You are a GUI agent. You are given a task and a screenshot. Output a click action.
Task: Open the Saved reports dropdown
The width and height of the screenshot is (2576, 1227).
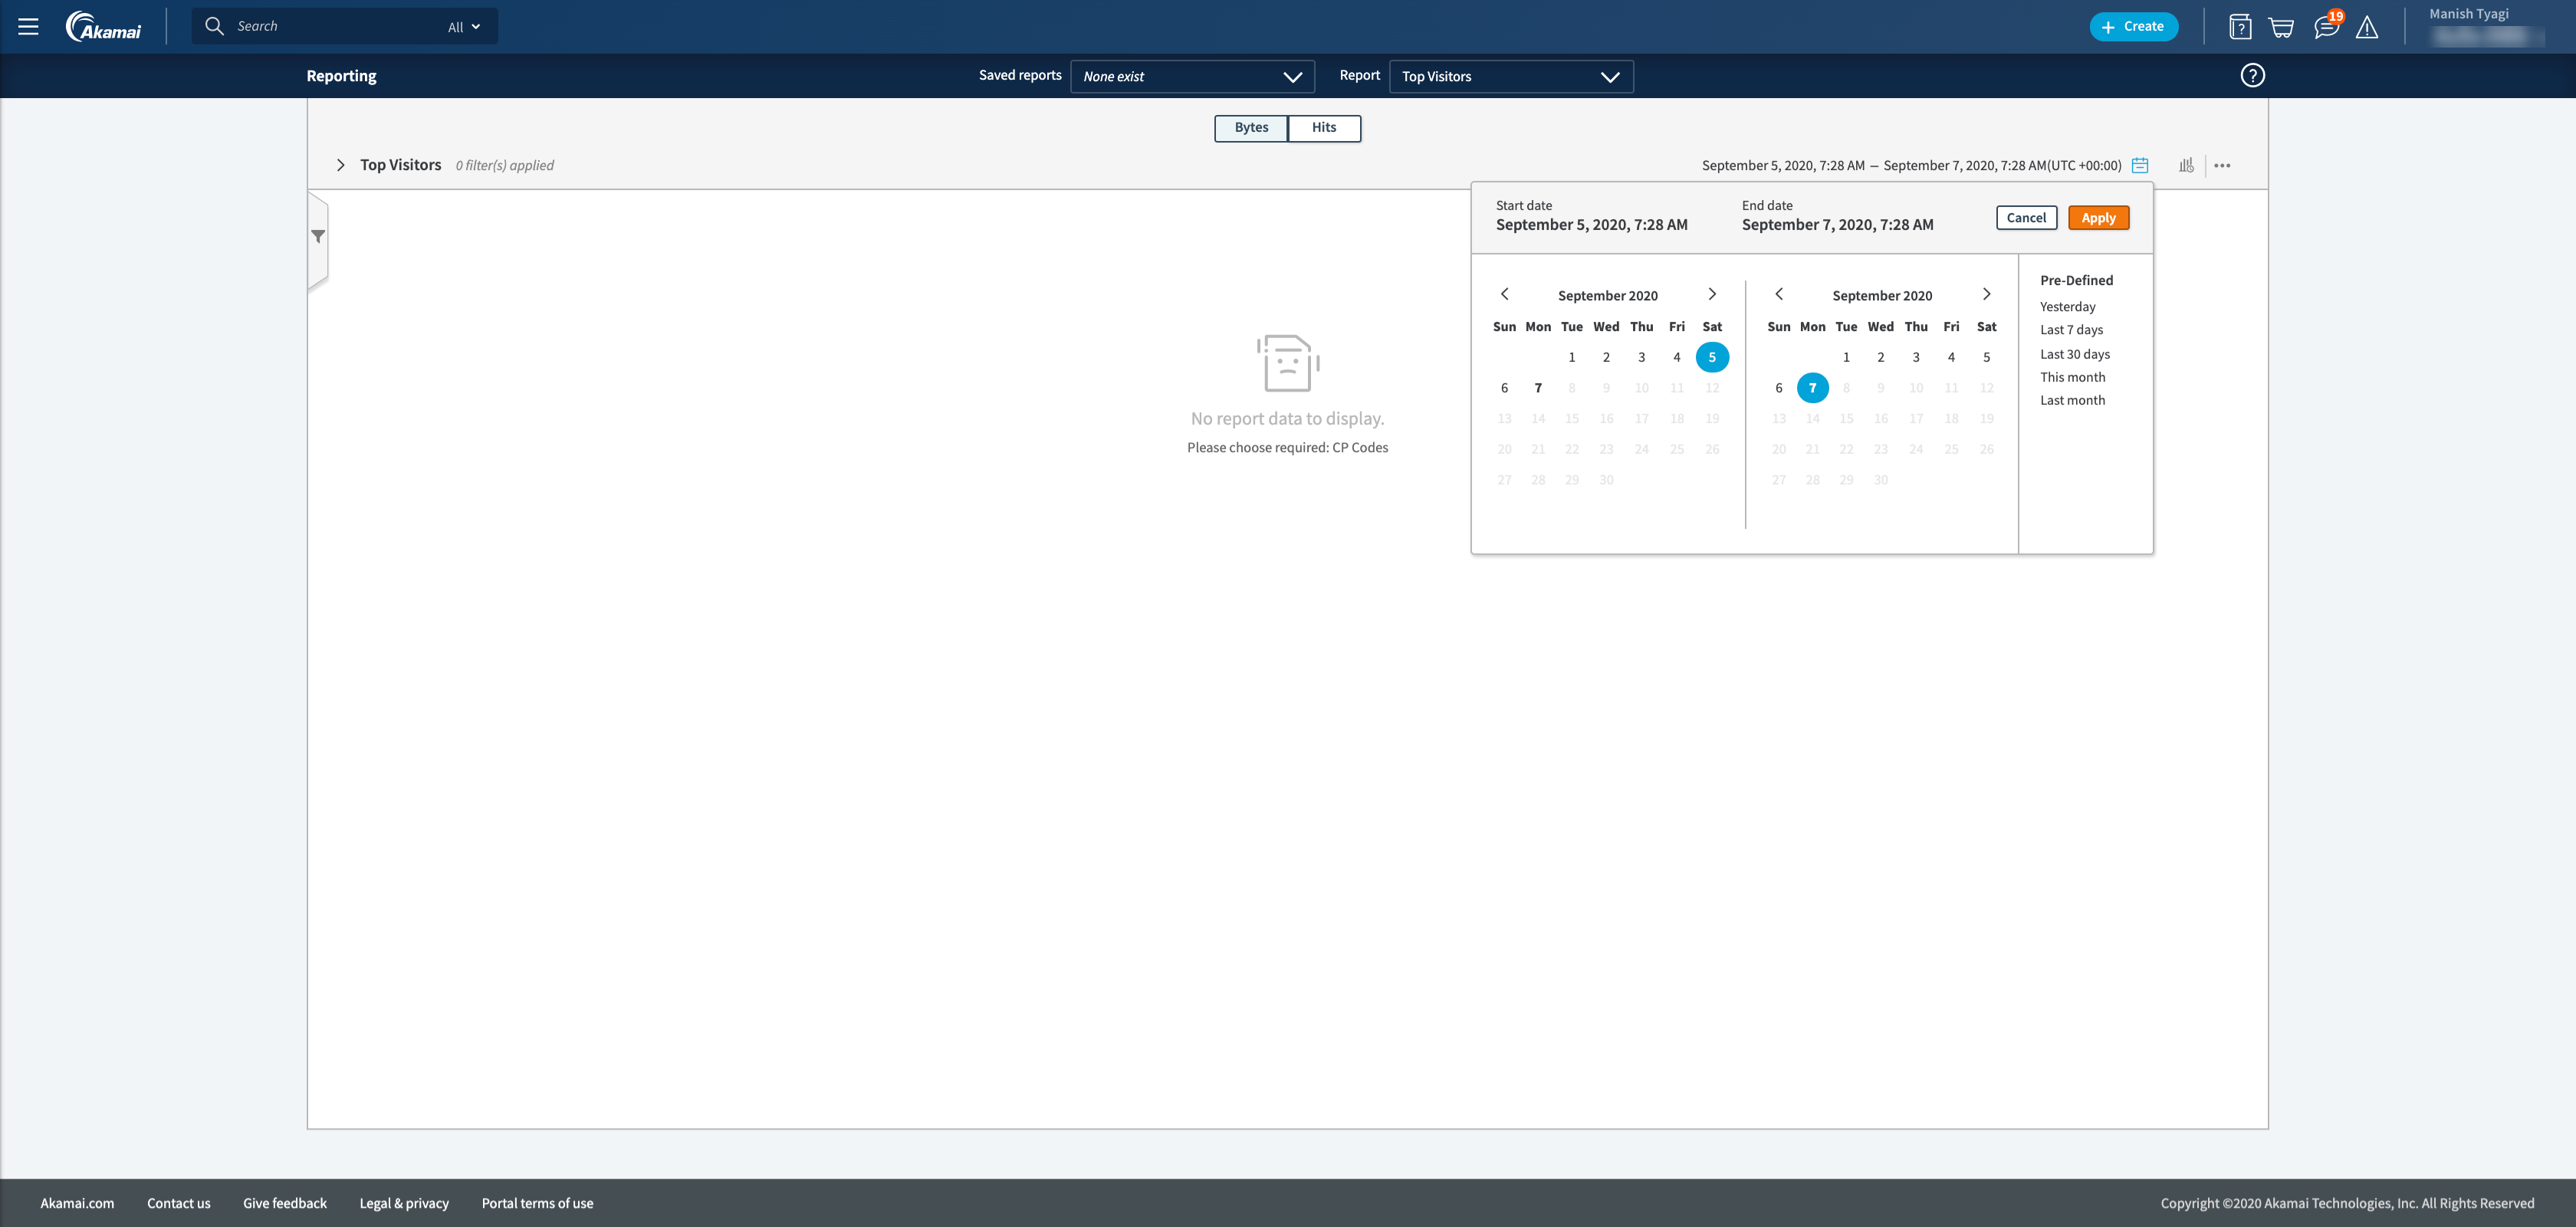1191,76
